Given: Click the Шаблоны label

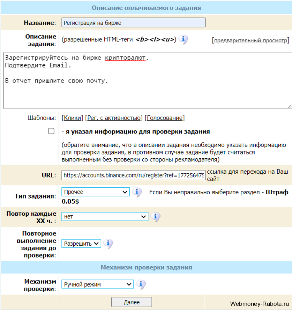Looking at the screenshot, I should (x=42, y=118).
